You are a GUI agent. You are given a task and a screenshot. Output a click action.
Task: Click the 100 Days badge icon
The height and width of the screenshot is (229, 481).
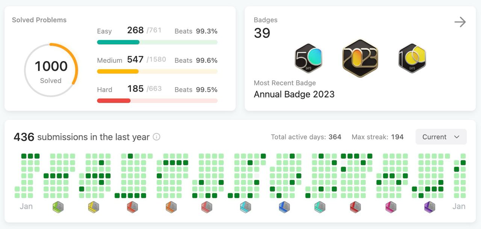(412, 58)
